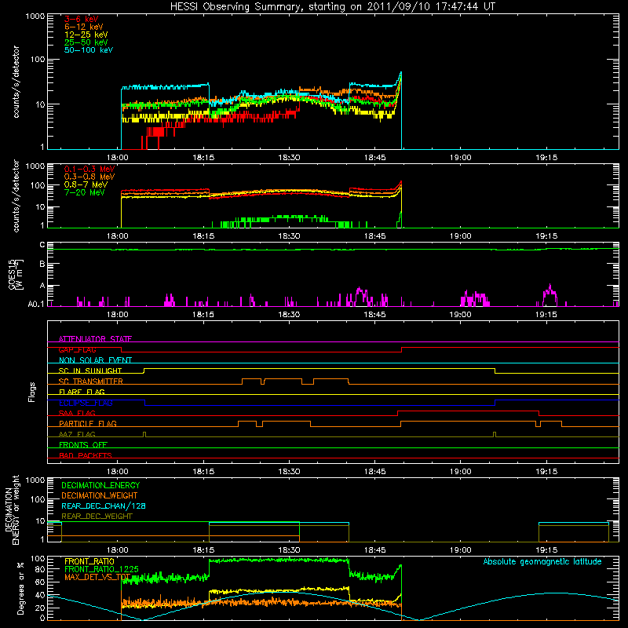The width and height of the screenshot is (628, 628).
Task: Click the PARTICLE_FLAG label
Action: pyautogui.click(x=88, y=424)
